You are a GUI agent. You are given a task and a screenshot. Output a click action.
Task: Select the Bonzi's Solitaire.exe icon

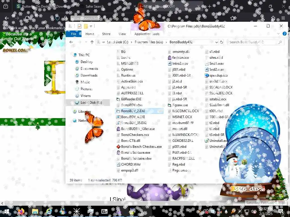[x=118, y=152]
